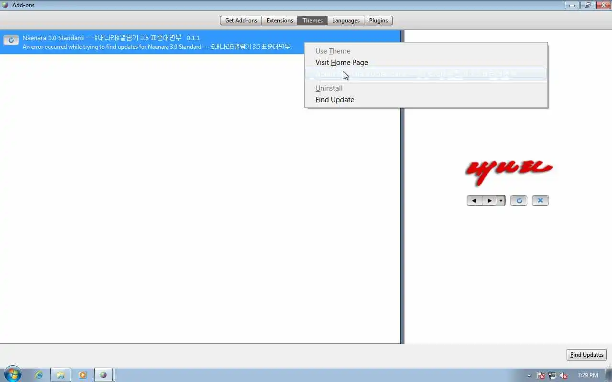Screen dimensions: 612x382
Task: Click the Naenara theme's refresh icon in the list
Action: (x=11, y=41)
